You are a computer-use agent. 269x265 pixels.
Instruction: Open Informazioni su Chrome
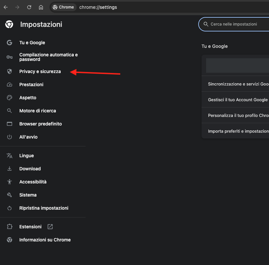pos(45,240)
